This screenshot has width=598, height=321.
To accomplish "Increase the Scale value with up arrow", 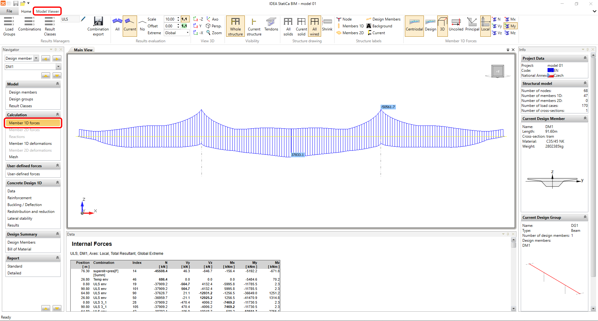I will (178, 18).
